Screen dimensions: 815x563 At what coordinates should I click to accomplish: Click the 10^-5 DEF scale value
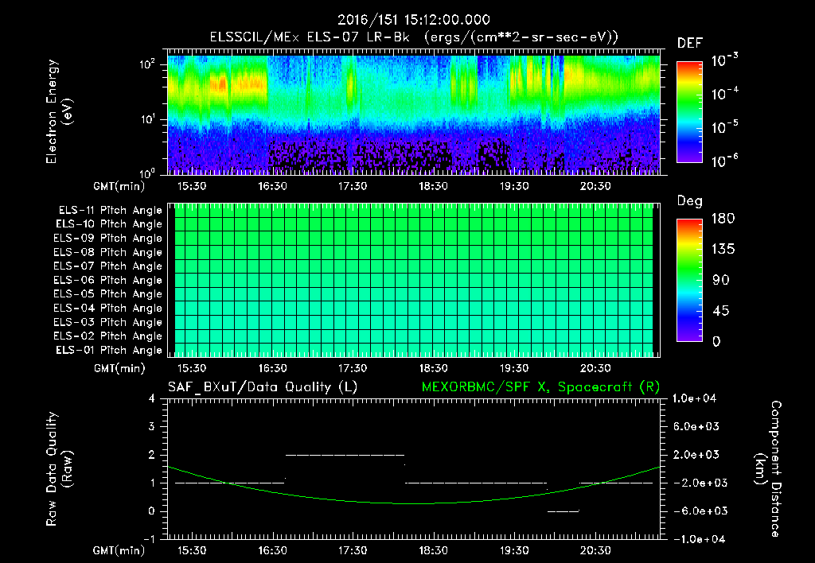coord(724,127)
